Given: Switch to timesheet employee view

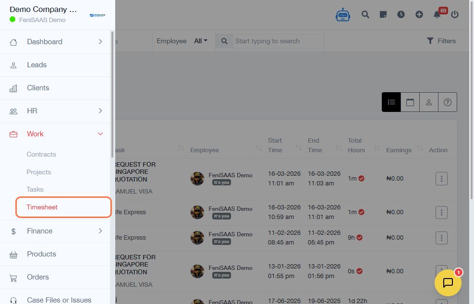Looking at the screenshot, I should (429, 102).
